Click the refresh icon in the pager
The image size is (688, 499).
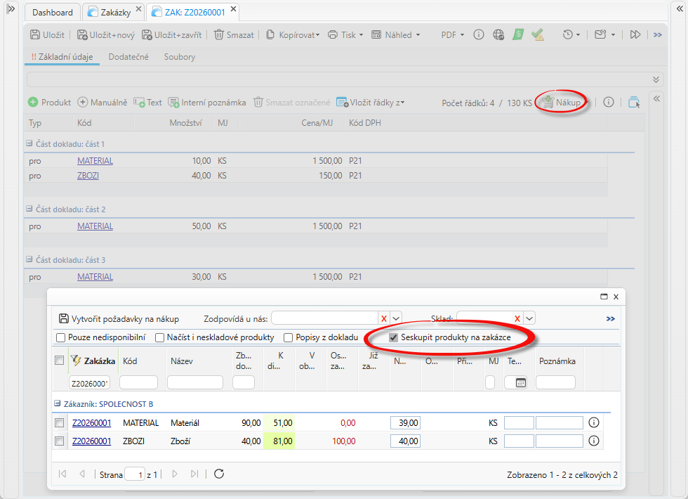click(x=219, y=474)
